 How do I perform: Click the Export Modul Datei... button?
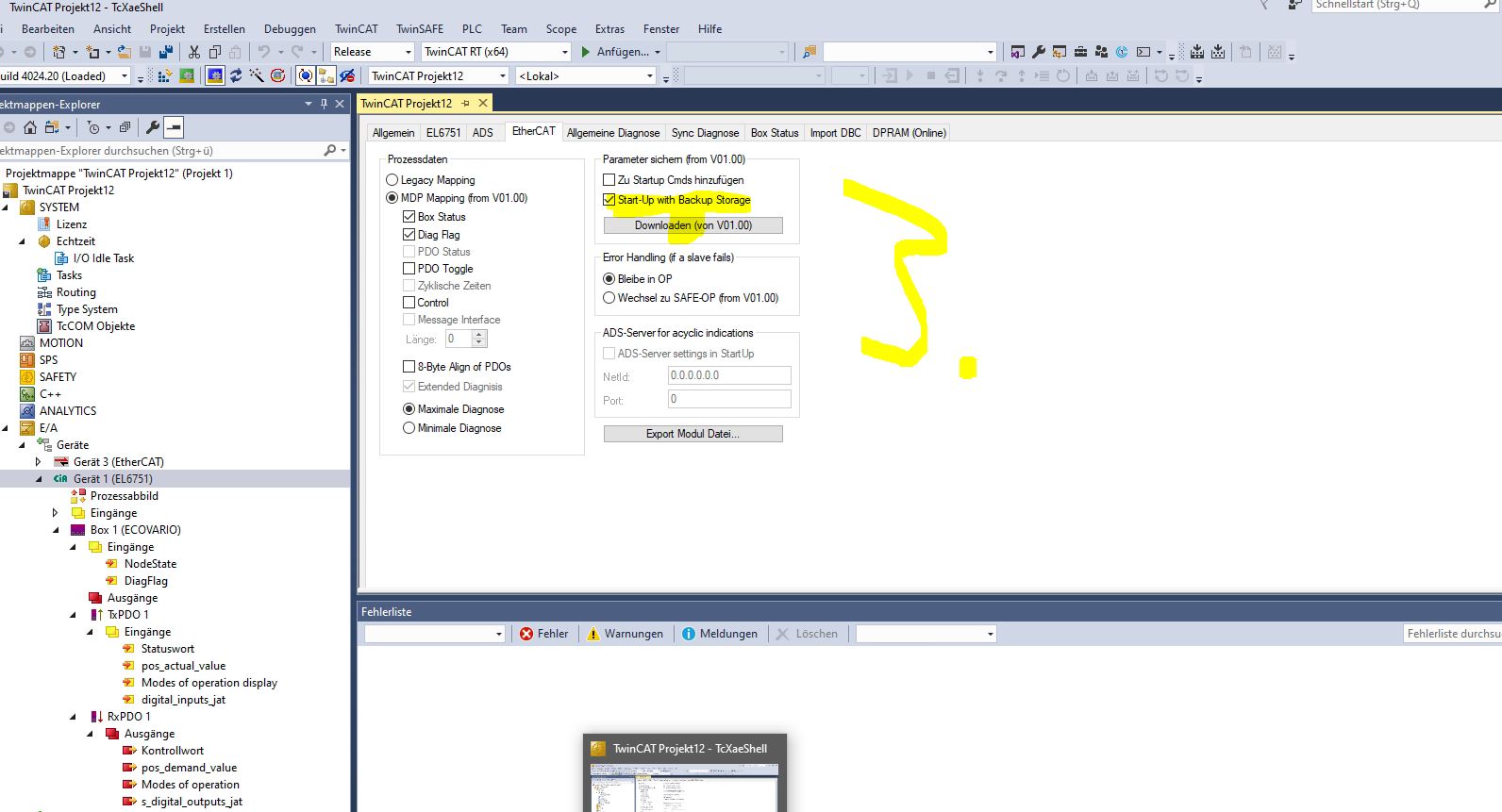693,434
